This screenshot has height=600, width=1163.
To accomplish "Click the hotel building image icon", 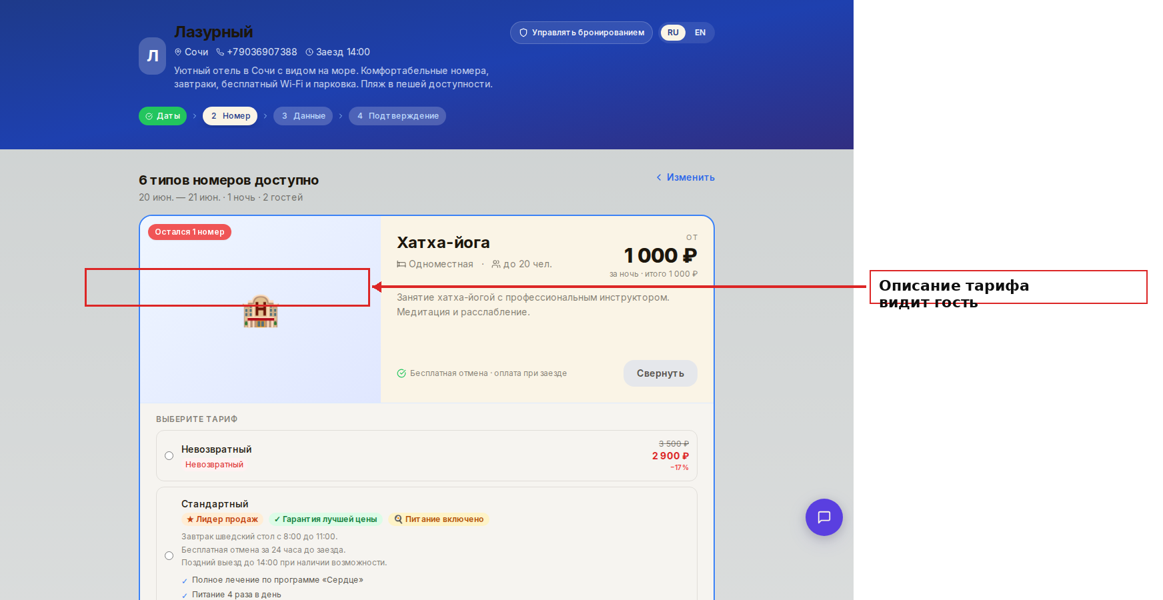I will point(261,311).
